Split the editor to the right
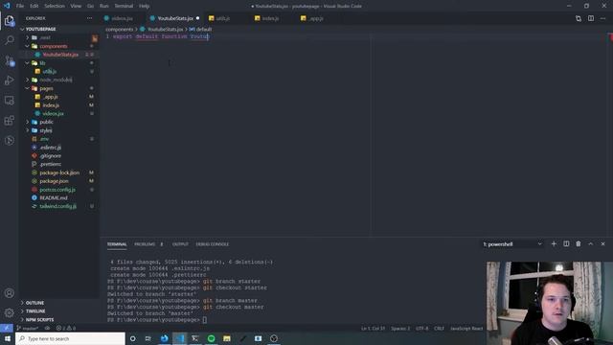This screenshot has width=613, height=345. tap(591, 18)
